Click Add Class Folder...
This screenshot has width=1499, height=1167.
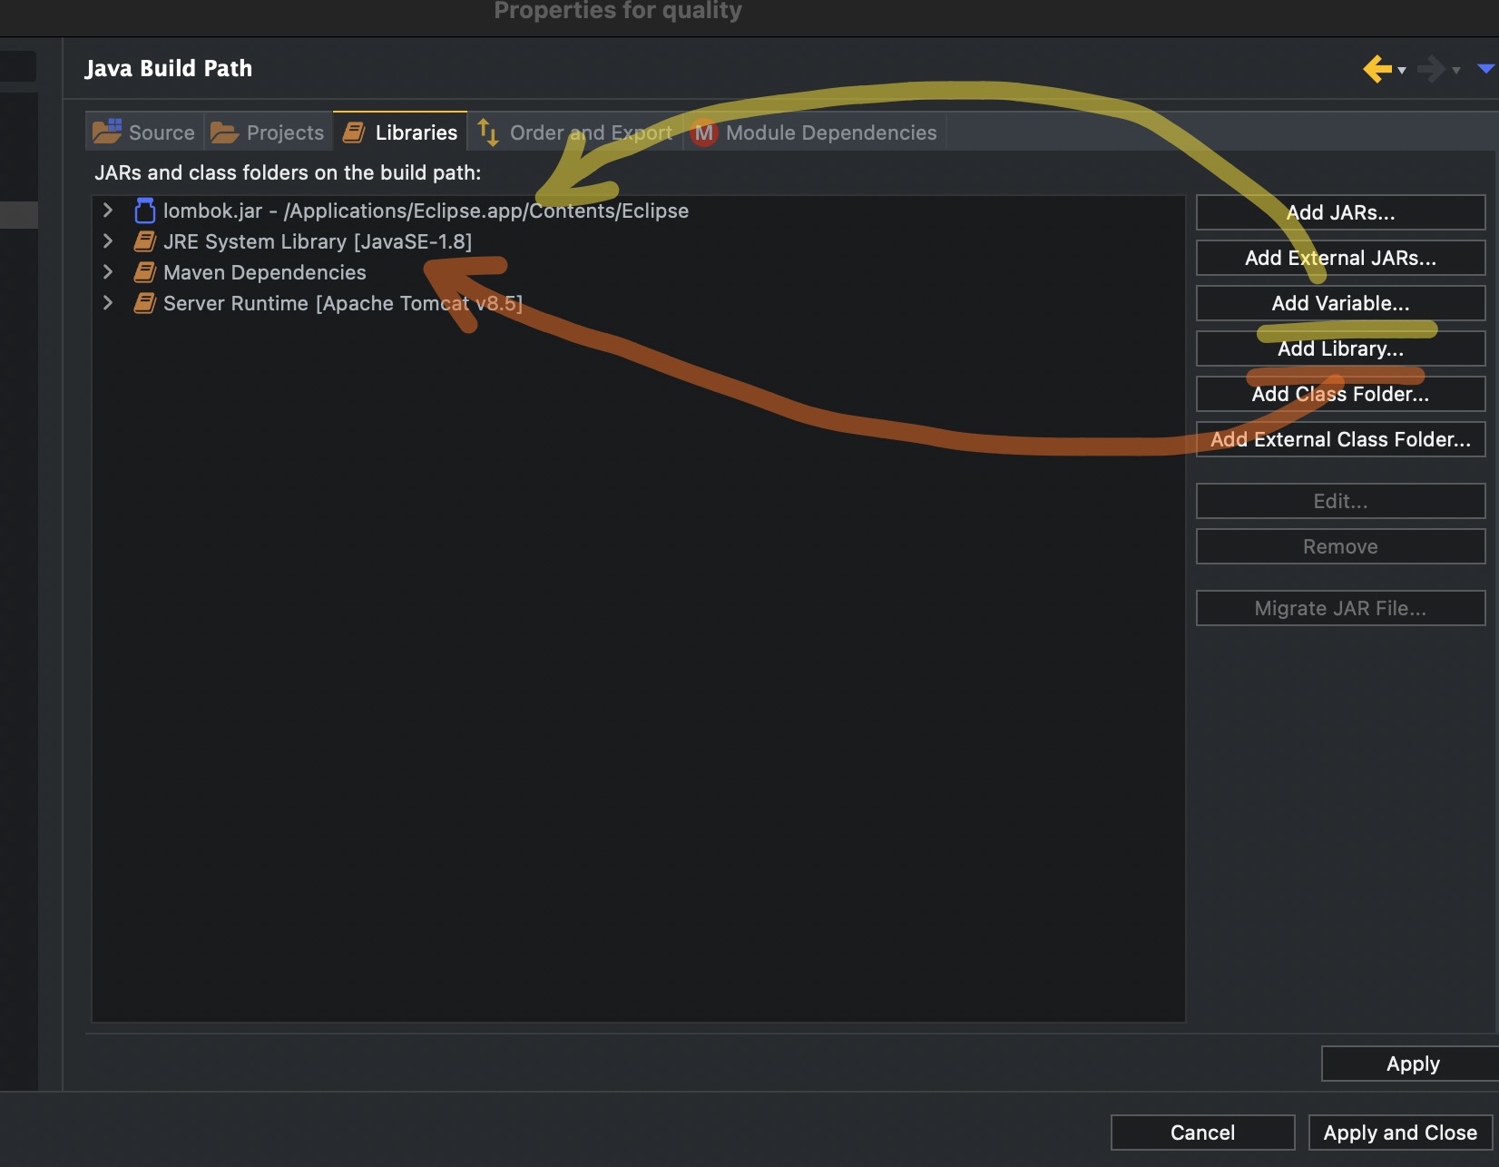point(1340,394)
